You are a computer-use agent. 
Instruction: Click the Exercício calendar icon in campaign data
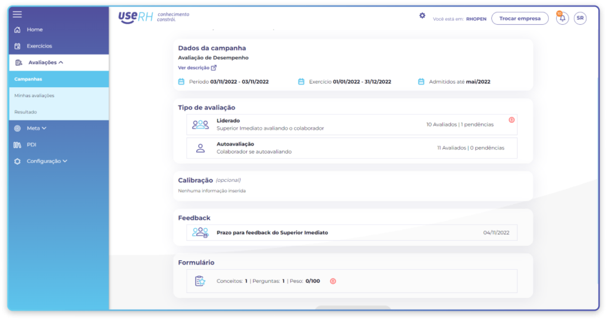point(301,82)
